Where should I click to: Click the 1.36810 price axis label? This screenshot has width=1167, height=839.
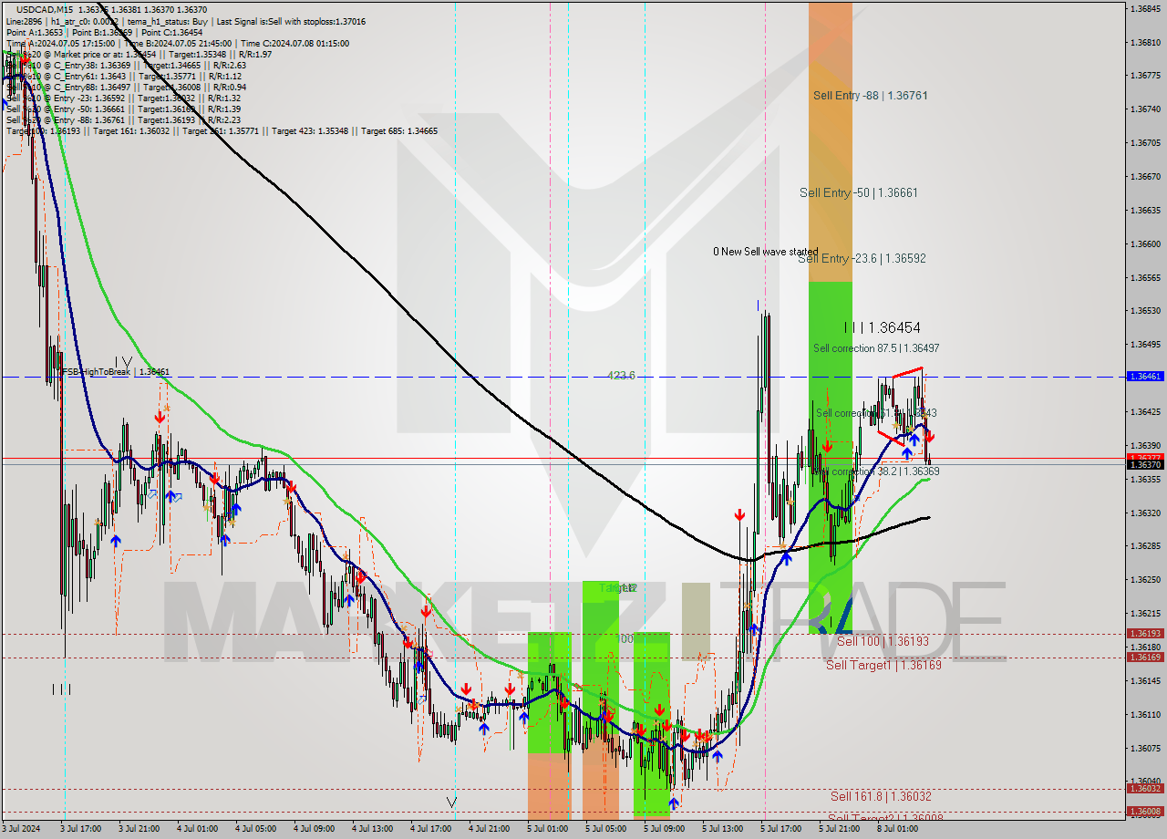[x=1145, y=42]
